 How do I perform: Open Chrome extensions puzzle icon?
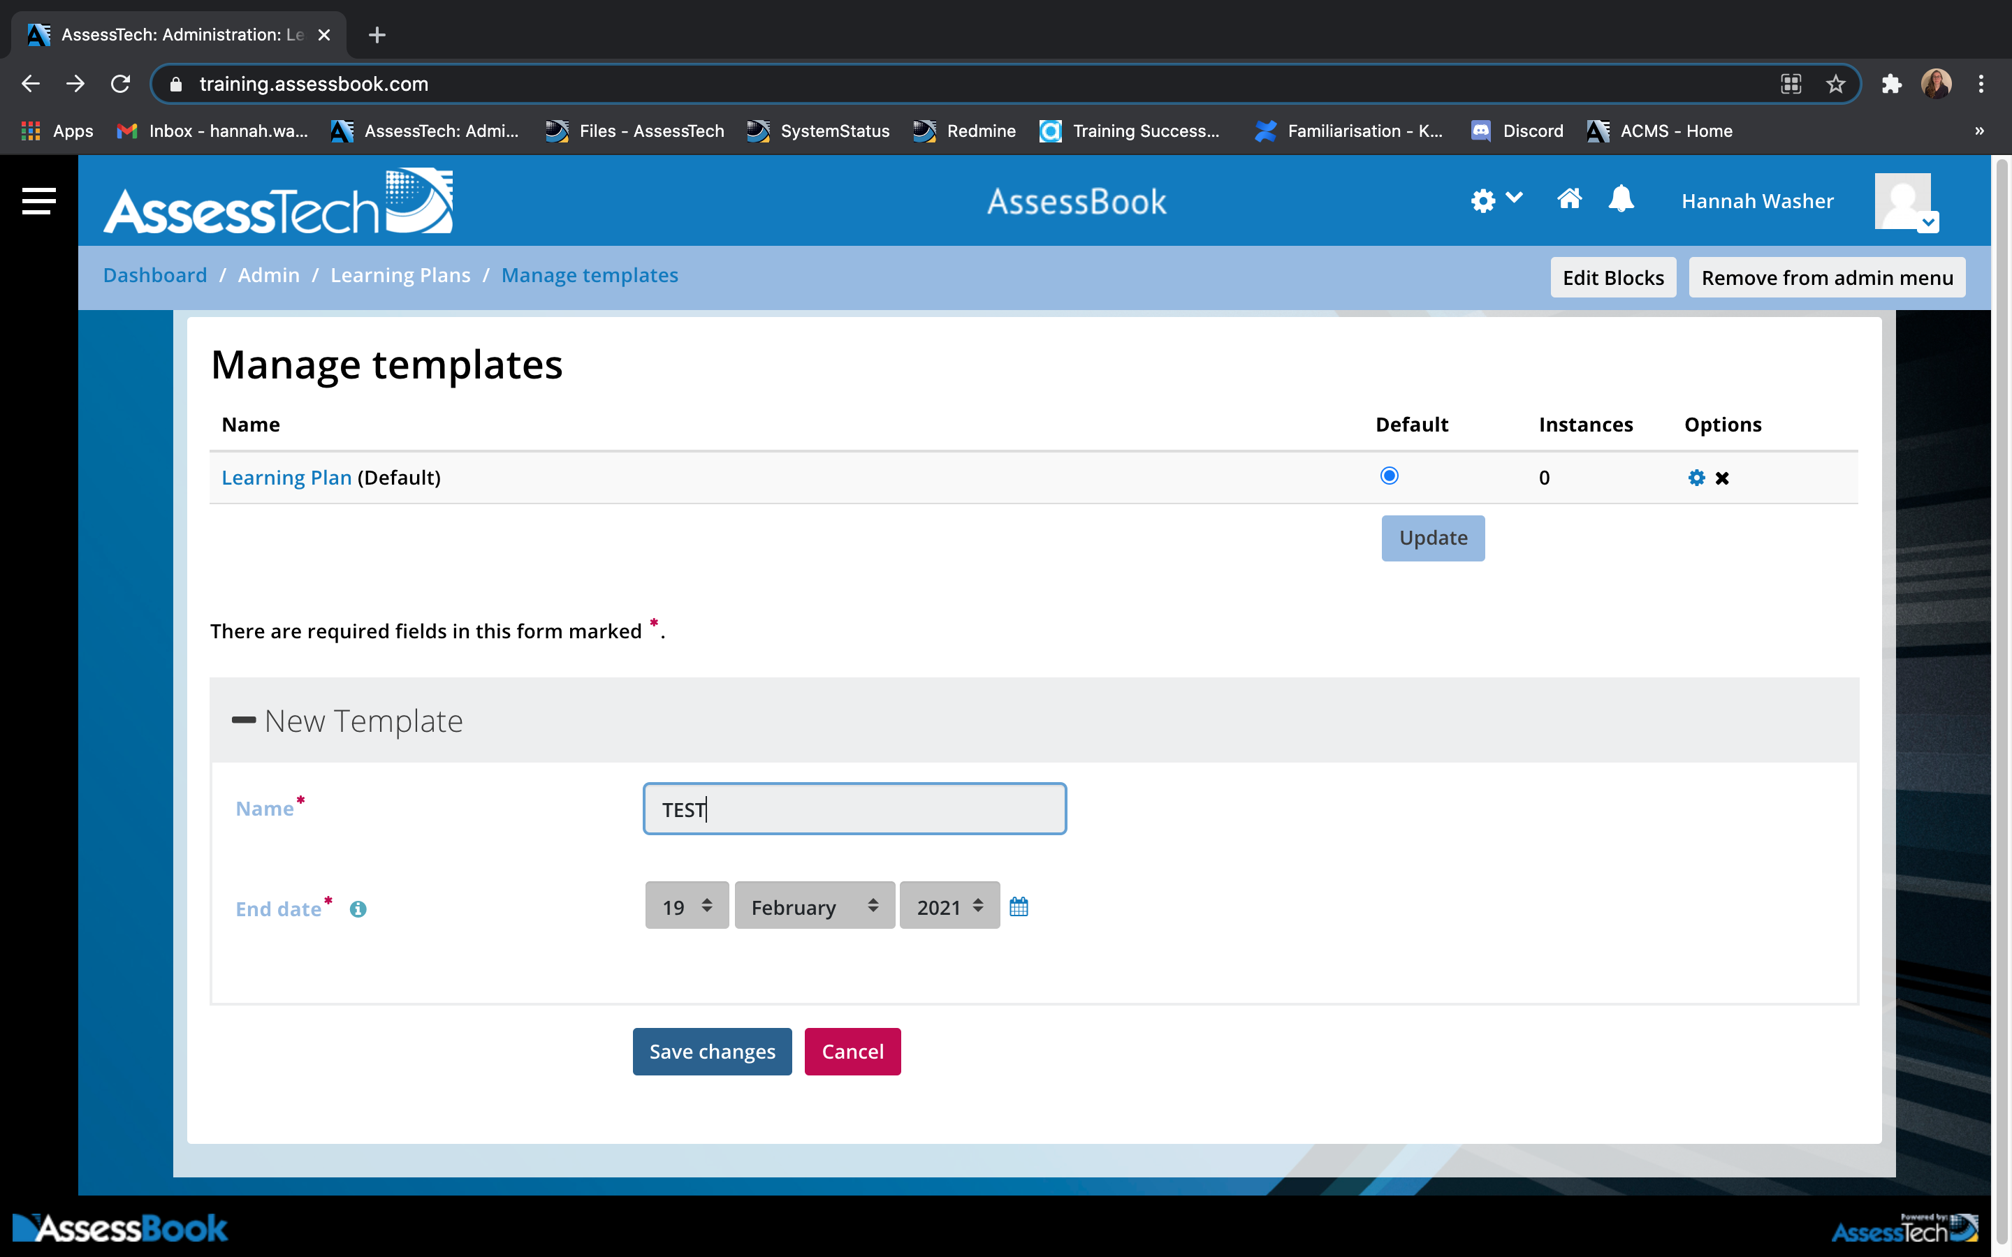point(1891,84)
